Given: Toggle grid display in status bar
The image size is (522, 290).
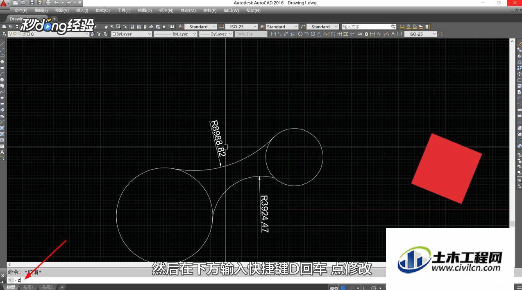Looking at the screenshot, I should [x=343, y=288].
